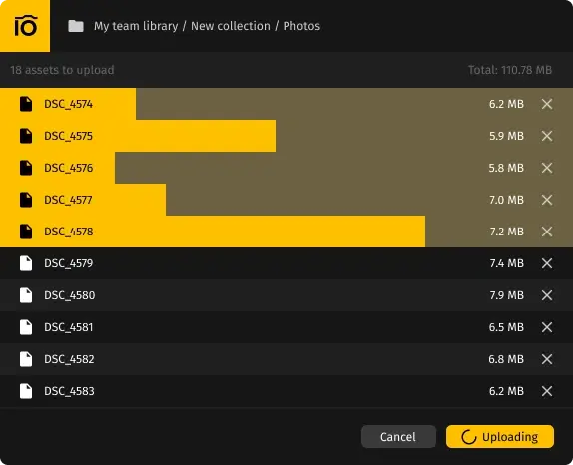Select the DSC_4582 file row
Screen dimensions: 573x465
[286, 359]
